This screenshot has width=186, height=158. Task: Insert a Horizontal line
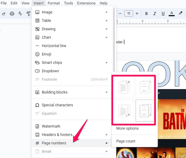(72, 46)
